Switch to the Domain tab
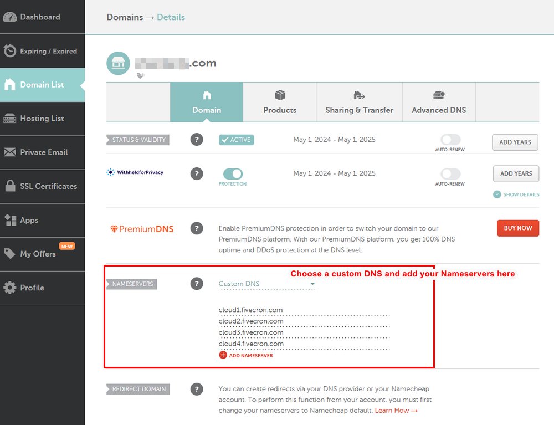554x425 pixels. point(207,102)
